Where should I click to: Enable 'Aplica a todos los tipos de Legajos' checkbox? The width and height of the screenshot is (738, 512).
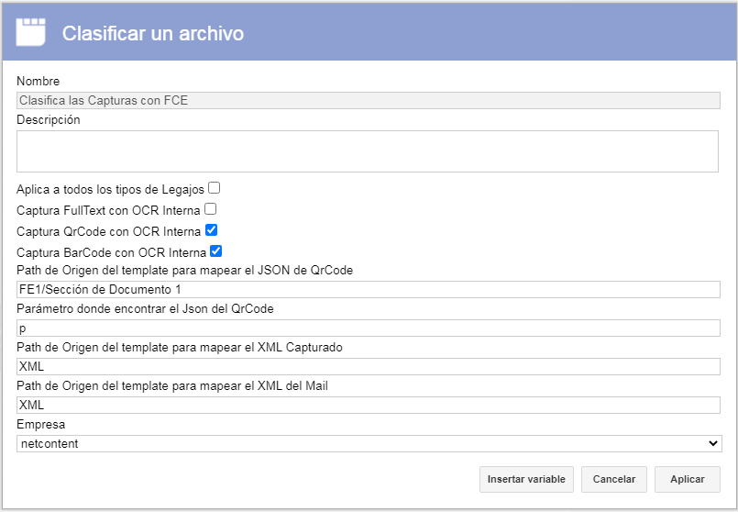pyautogui.click(x=215, y=188)
